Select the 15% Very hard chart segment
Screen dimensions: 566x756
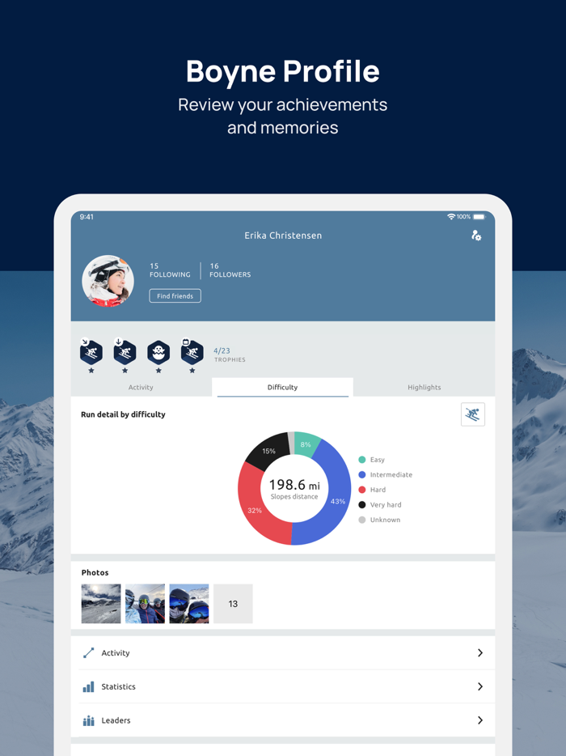coord(268,451)
